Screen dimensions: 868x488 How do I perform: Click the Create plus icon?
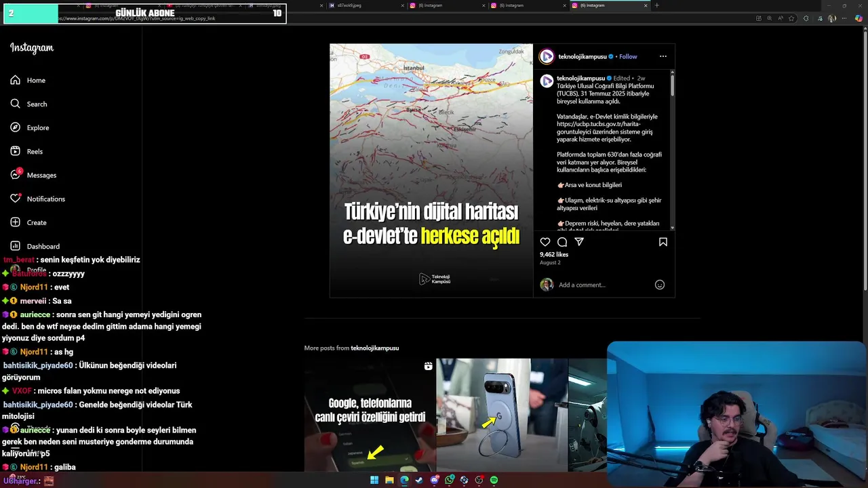pos(15,222)
